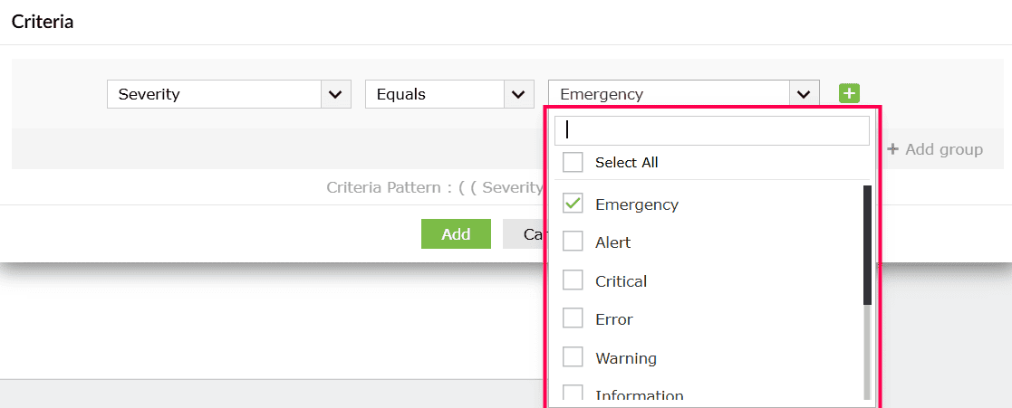Tick the Critical checkbox
The image size is (1012, 408).
coord(573,280)
